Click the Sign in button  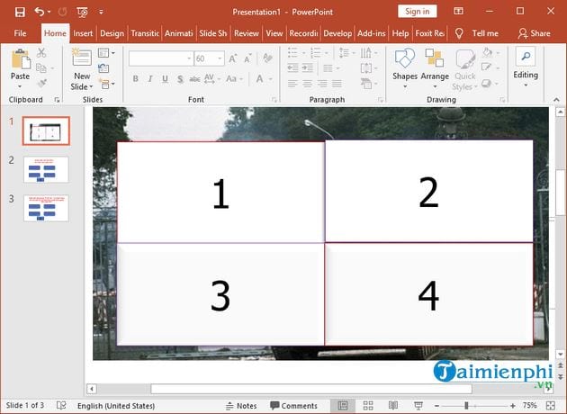pos(417,12)
